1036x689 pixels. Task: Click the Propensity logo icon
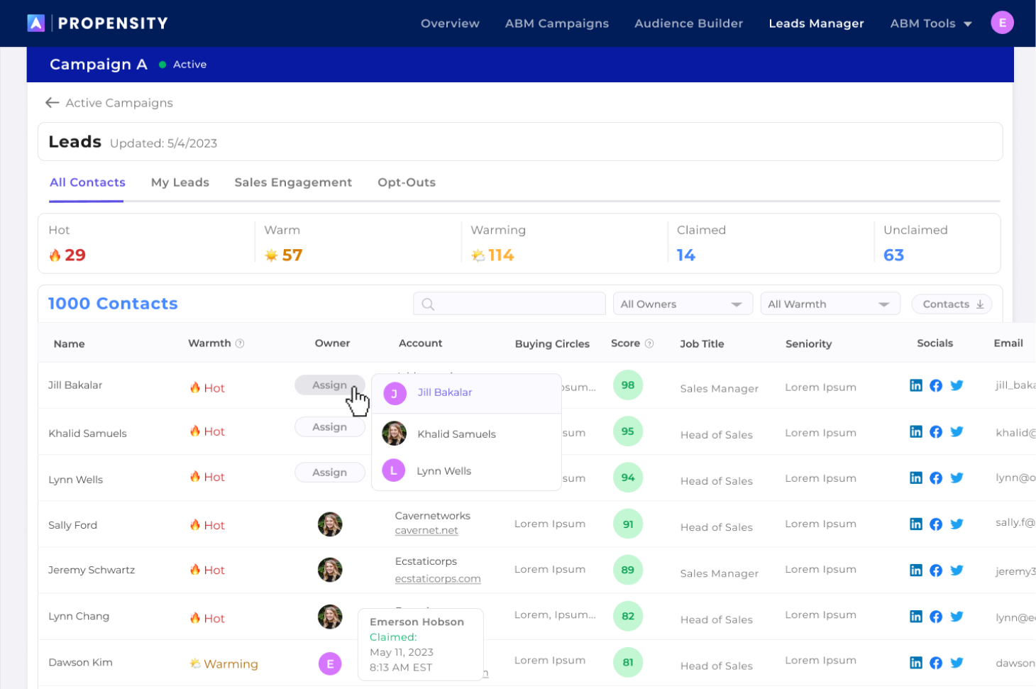pos(36,23)
